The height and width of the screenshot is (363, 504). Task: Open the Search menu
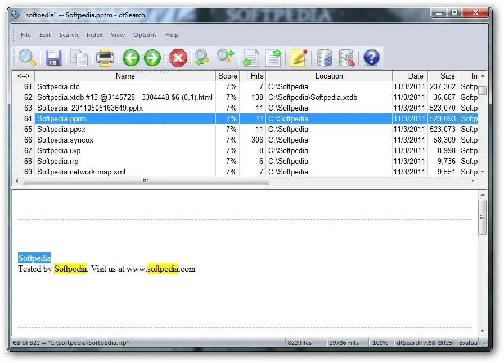pos(69,35)
